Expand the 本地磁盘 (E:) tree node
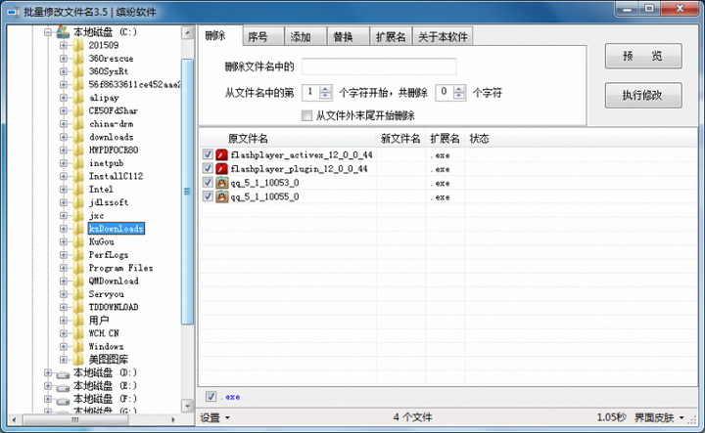The image size is (705, 433). 48,385
